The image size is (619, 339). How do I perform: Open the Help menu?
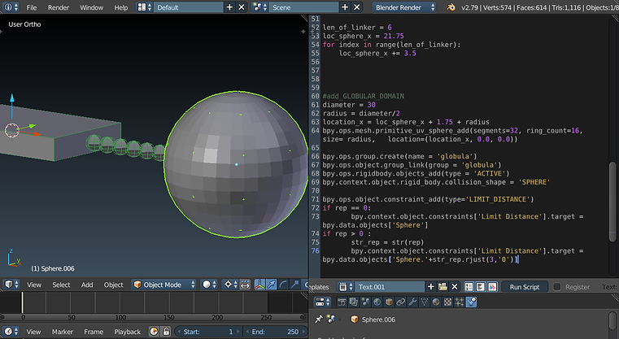[121, 7]
